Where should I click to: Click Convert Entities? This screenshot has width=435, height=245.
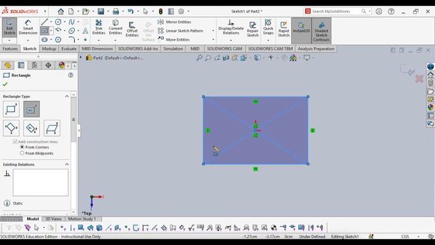(x=116, y=27)
